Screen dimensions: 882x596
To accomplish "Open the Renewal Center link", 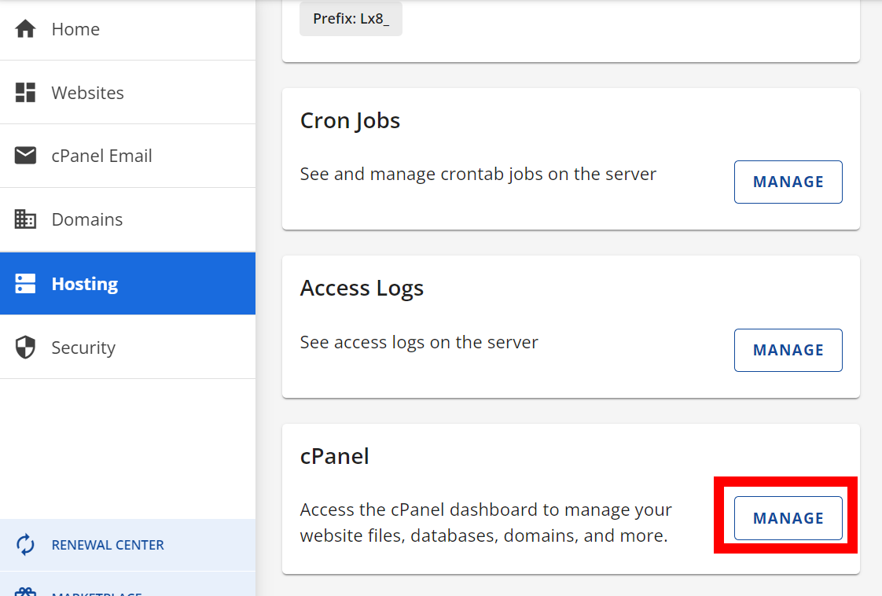I will pos(108,545).
